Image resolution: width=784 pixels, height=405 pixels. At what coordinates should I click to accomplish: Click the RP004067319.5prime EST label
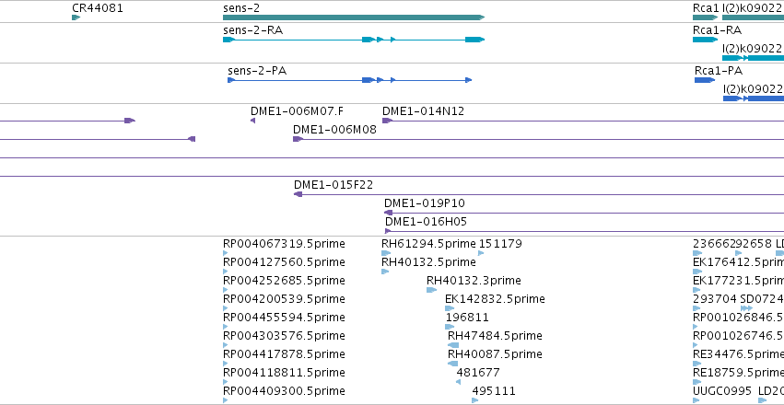tap(284, 244)
